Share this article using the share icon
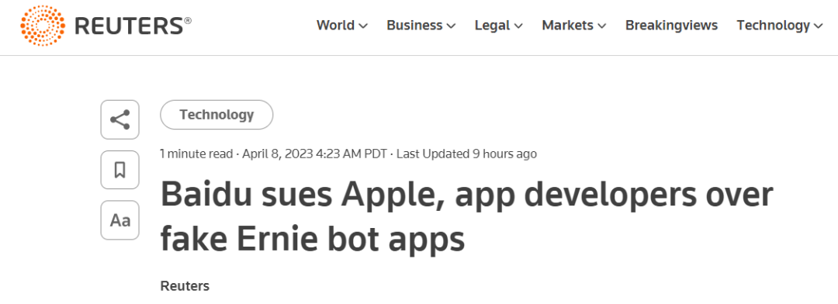Image resolution: width=838 pixels, height=304 pixels. tap(119, 119)
